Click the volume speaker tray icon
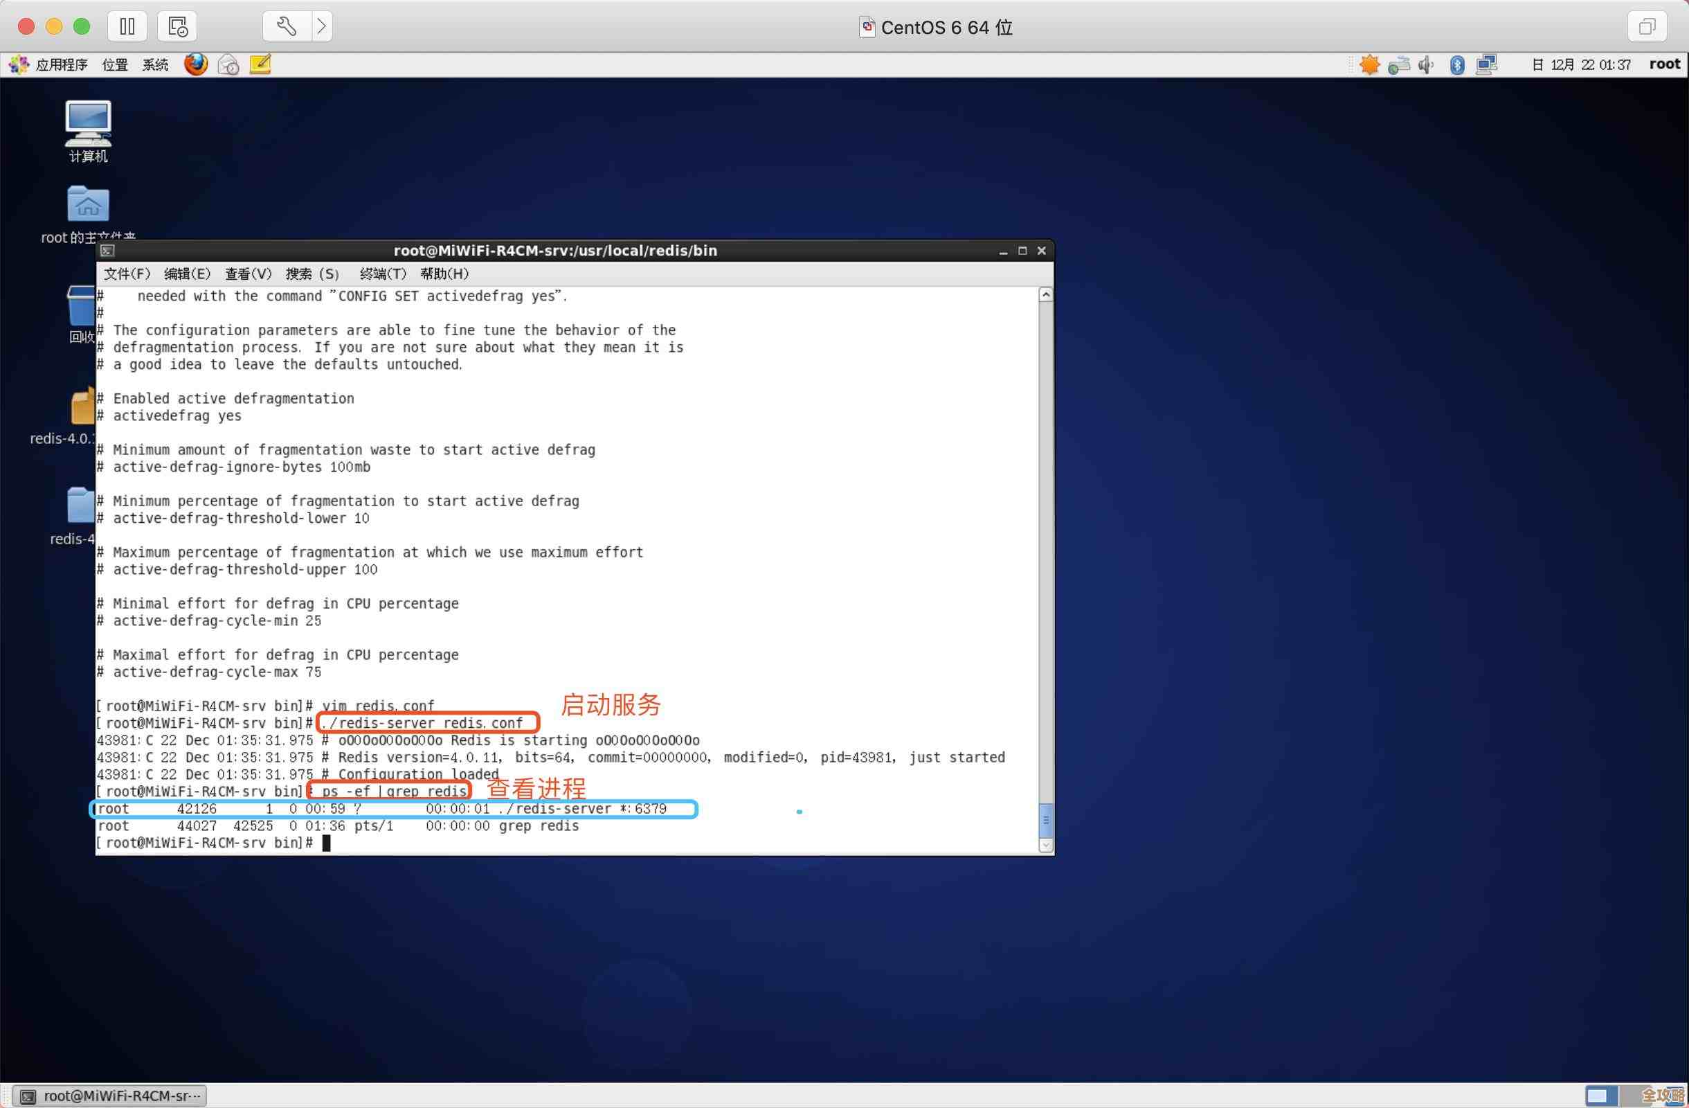This screenshot has width=1689, height=1108. click(x=1425, y=65)
